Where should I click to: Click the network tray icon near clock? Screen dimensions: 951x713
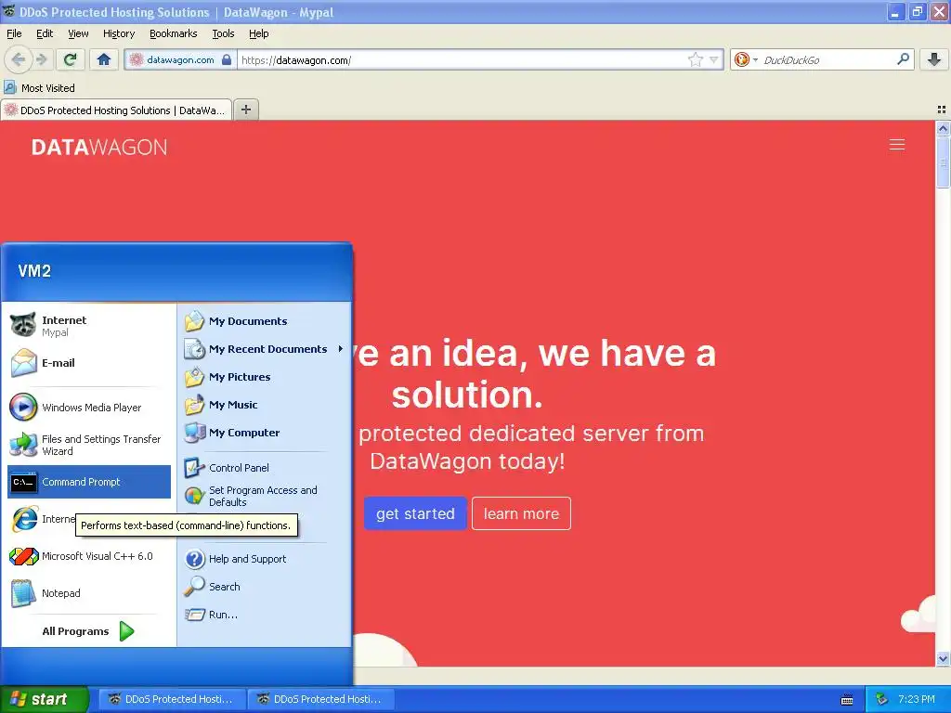pyautogui.click(x=882, y=700)
